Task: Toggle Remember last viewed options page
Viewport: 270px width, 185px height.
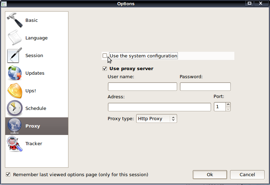Action: tap(8, 174)
